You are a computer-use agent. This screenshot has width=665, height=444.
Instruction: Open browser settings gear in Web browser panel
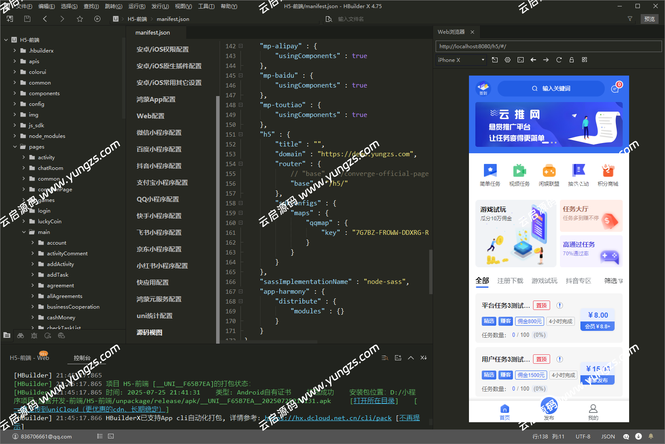click(507, 60)
